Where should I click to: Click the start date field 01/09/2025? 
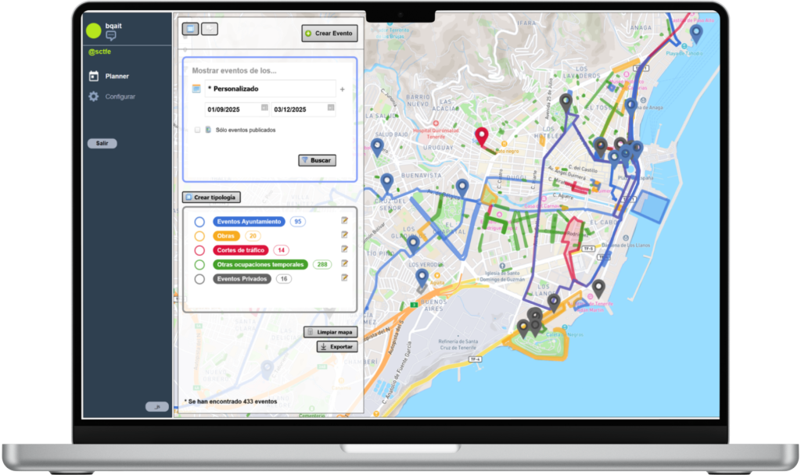[x=231, y=109]
